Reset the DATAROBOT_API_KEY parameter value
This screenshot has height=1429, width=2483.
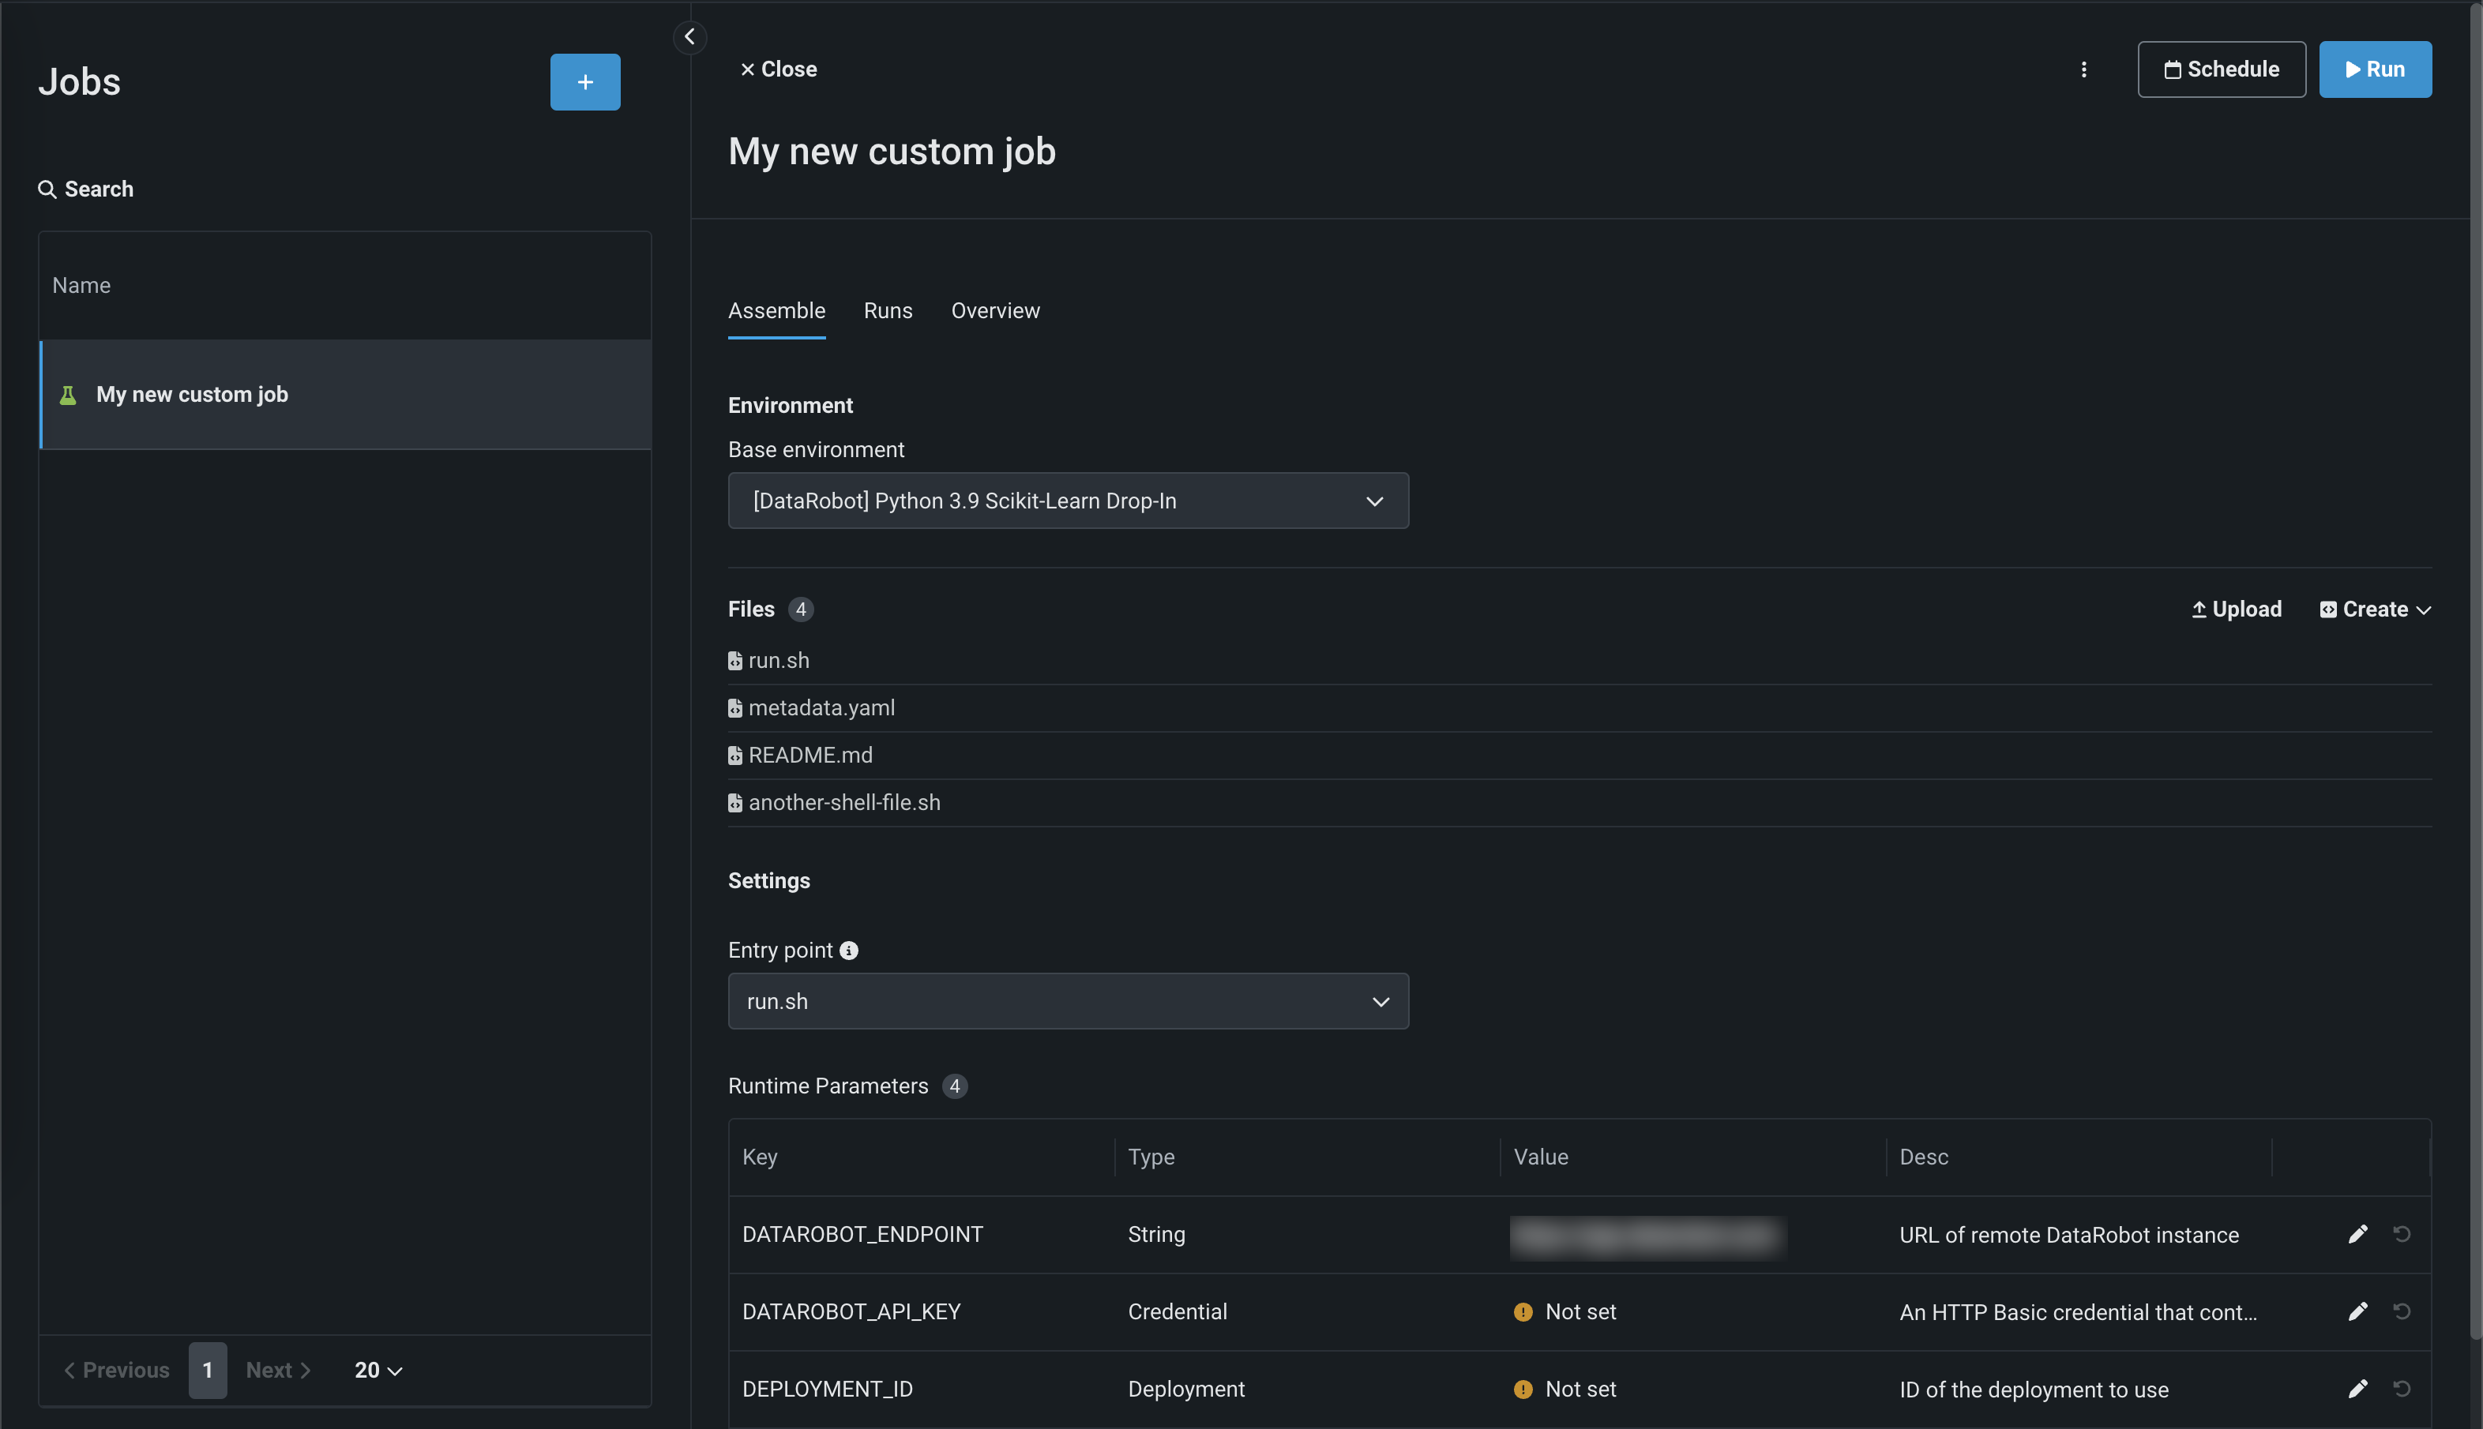(x=2402, y=1311)
